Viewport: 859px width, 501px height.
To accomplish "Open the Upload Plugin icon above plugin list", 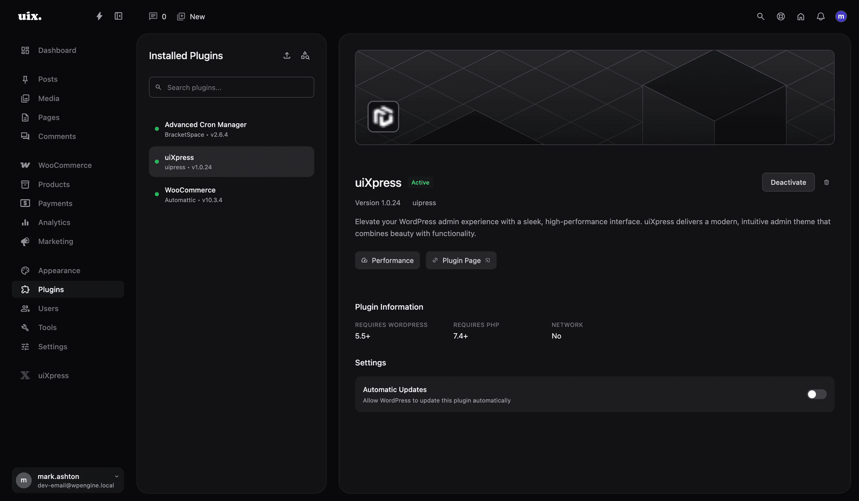I will click(x=287, y=55).
